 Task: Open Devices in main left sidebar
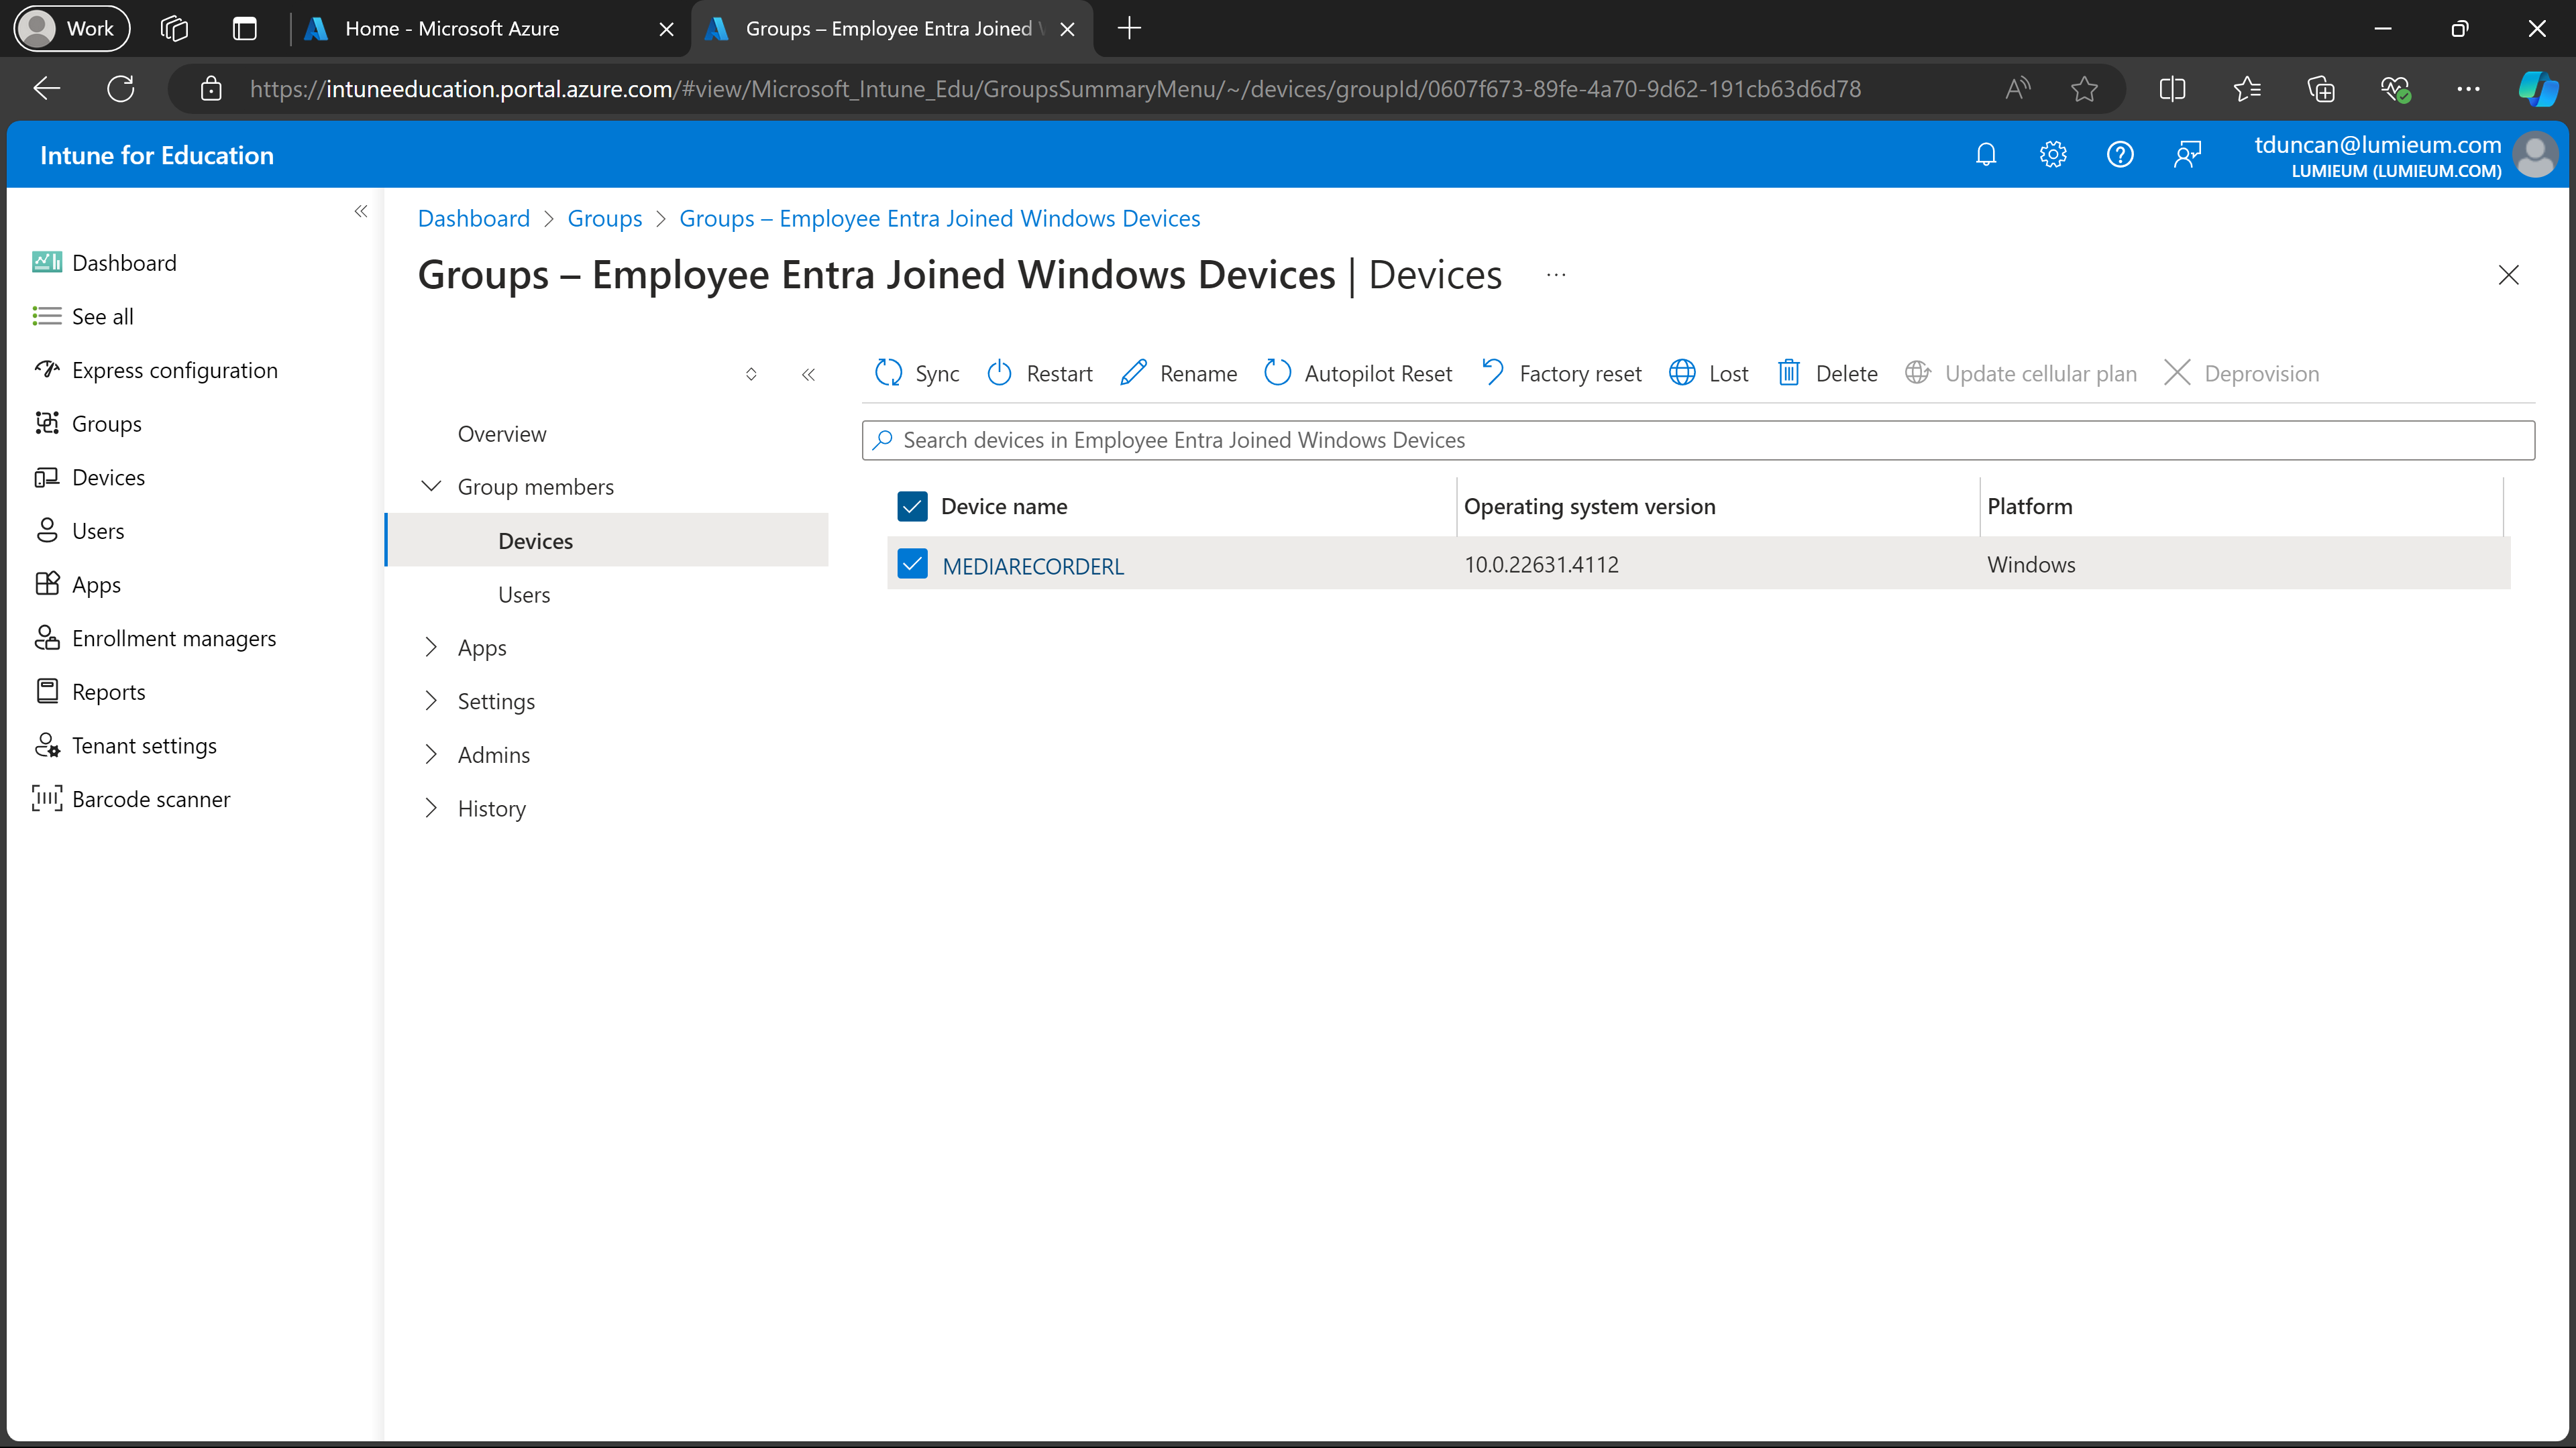pos(108,478)
